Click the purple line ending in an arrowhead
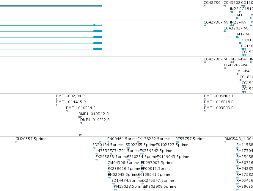 [41, 135]
